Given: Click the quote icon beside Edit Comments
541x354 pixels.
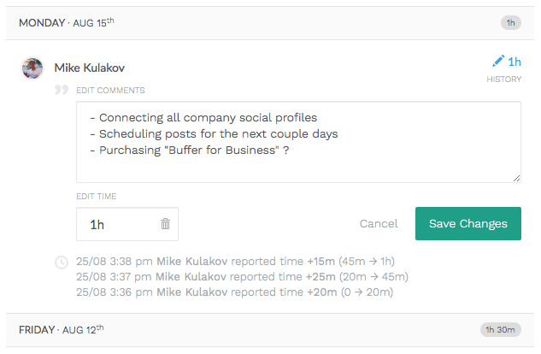Looking at the screenshot, I should pyautogui.click(x=62, y=90).
